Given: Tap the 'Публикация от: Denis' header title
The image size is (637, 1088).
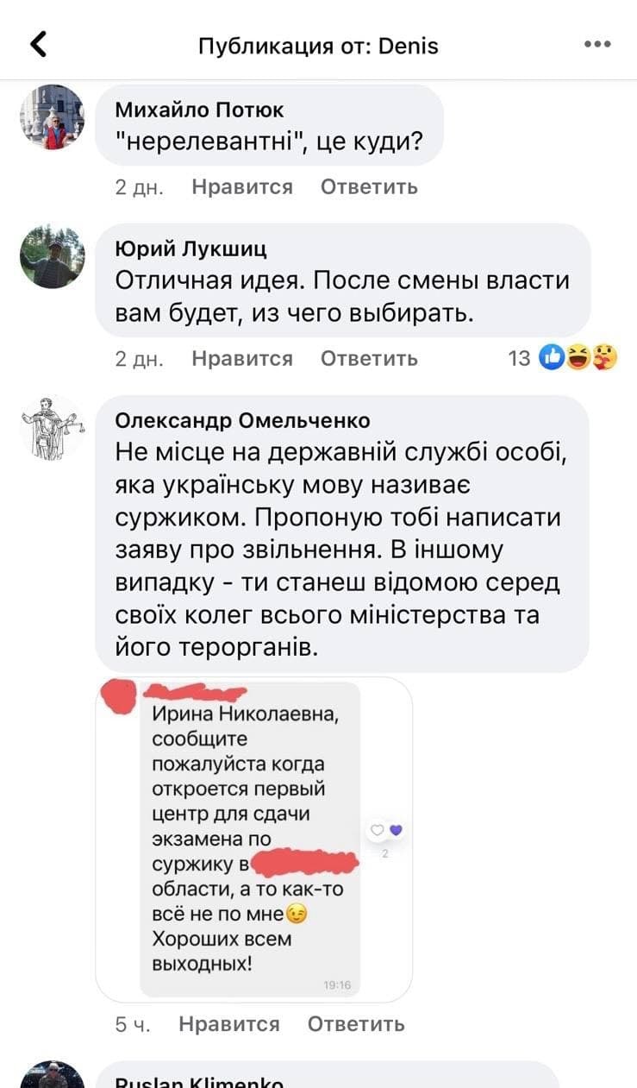Looking at the screenshot, I should click(318, 45).
